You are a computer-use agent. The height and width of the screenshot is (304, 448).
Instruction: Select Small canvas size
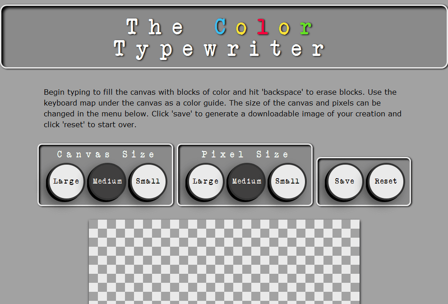[148, 181]
